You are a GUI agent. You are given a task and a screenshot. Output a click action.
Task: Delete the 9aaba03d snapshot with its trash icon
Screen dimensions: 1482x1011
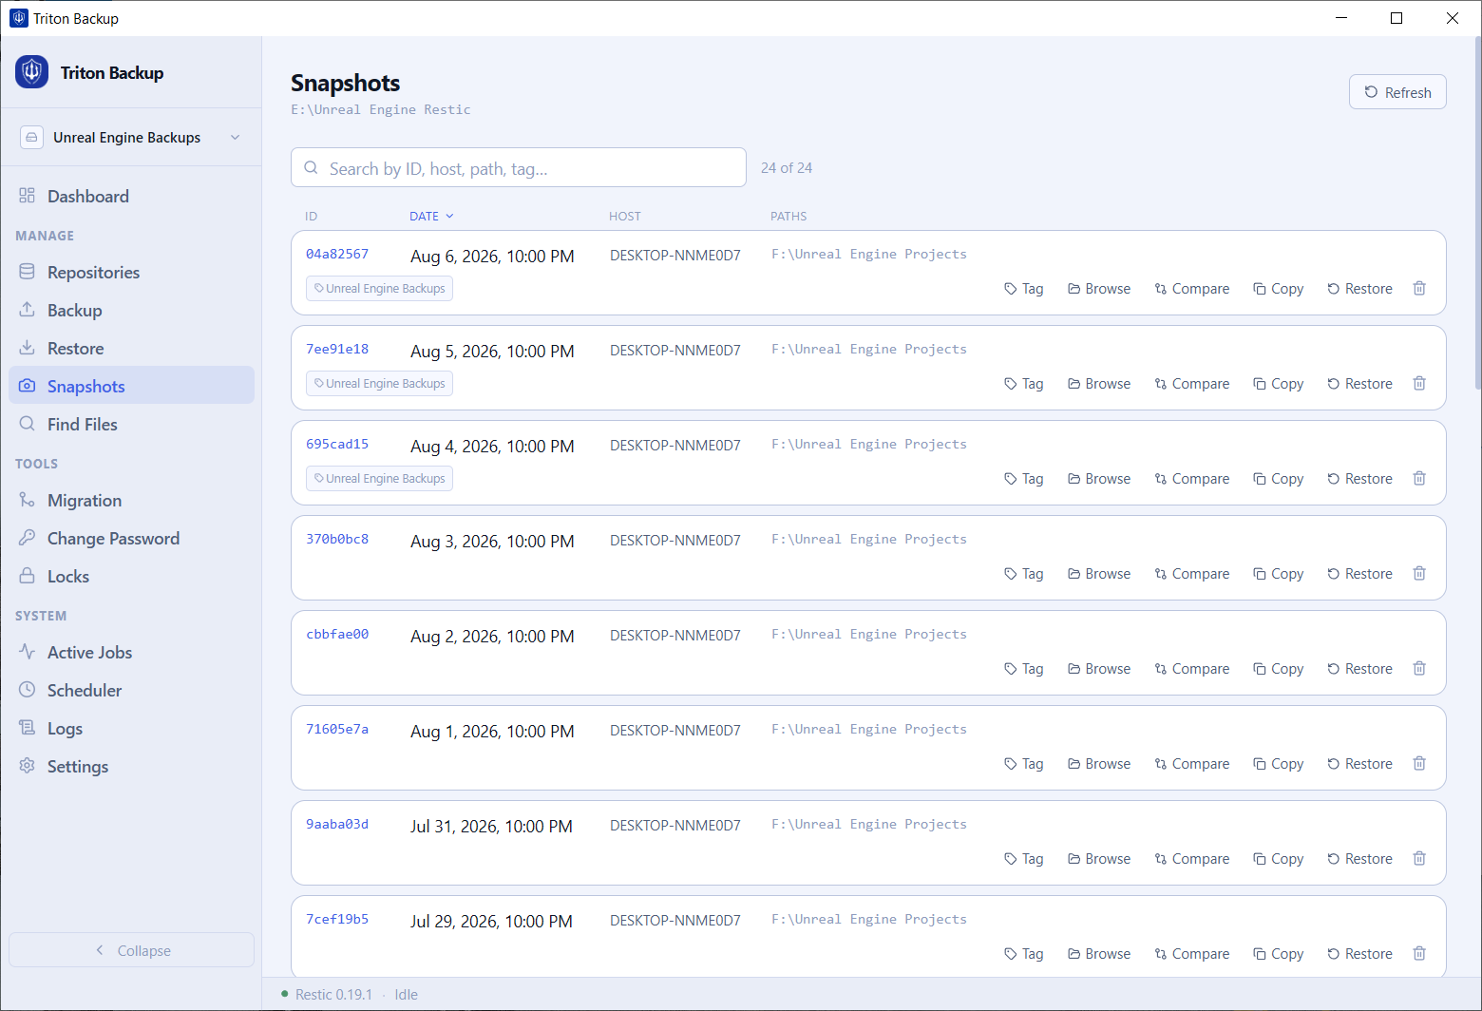point(1419,858)
